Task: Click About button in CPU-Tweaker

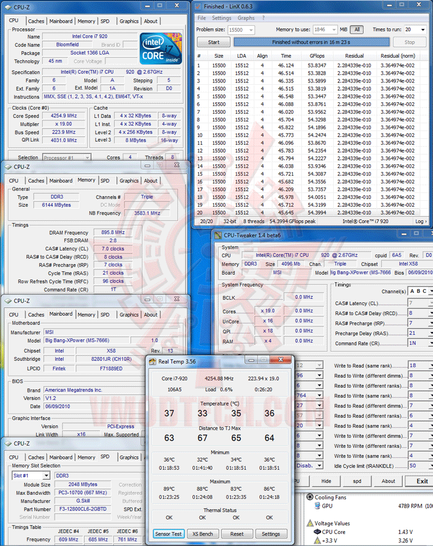Action: click(388, 481)
